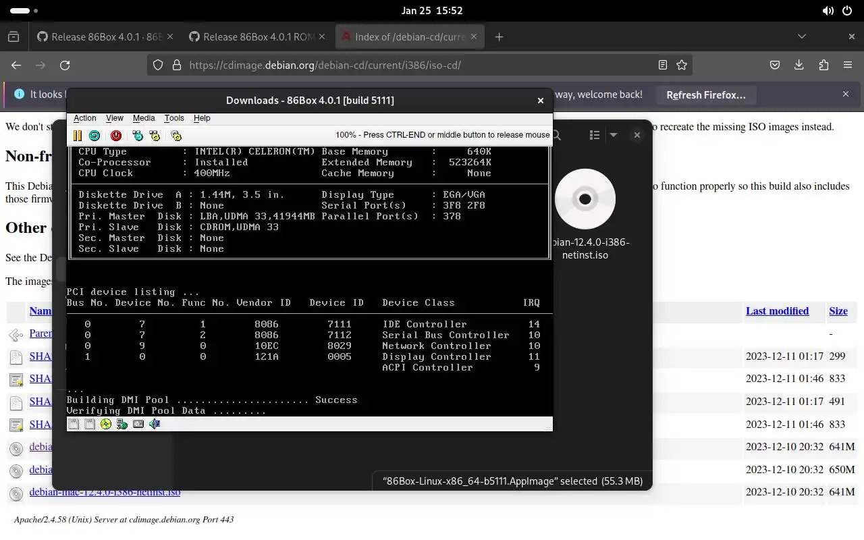Image resolution: width=864 pixels, height=540 pixels.
Task: Click the Refresh Firefox button
Action: [706, 95]
